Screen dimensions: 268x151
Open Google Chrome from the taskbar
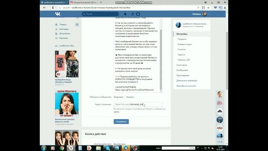coord(62,148)
